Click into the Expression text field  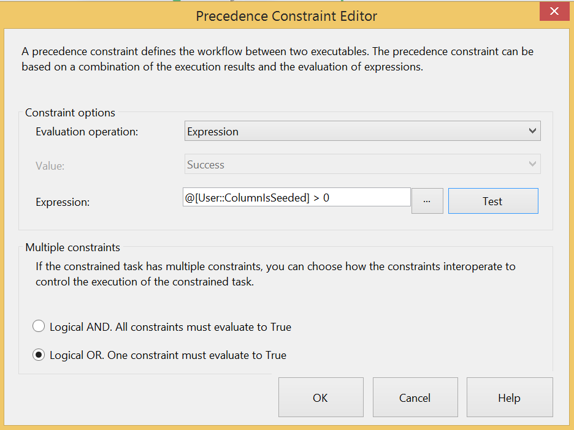coord(296,197)
